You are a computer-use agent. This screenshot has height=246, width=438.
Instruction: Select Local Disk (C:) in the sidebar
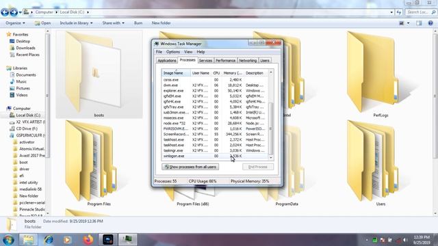click(28, 115)
